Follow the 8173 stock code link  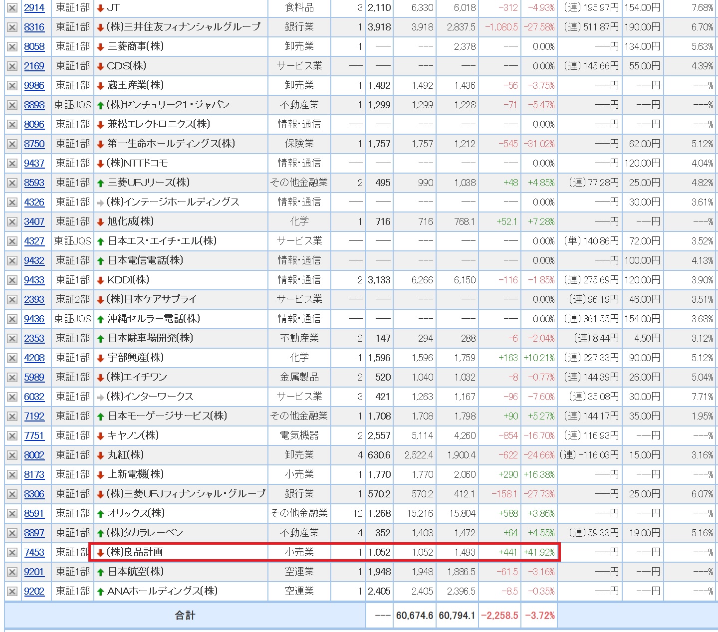(x=34, y=475)
